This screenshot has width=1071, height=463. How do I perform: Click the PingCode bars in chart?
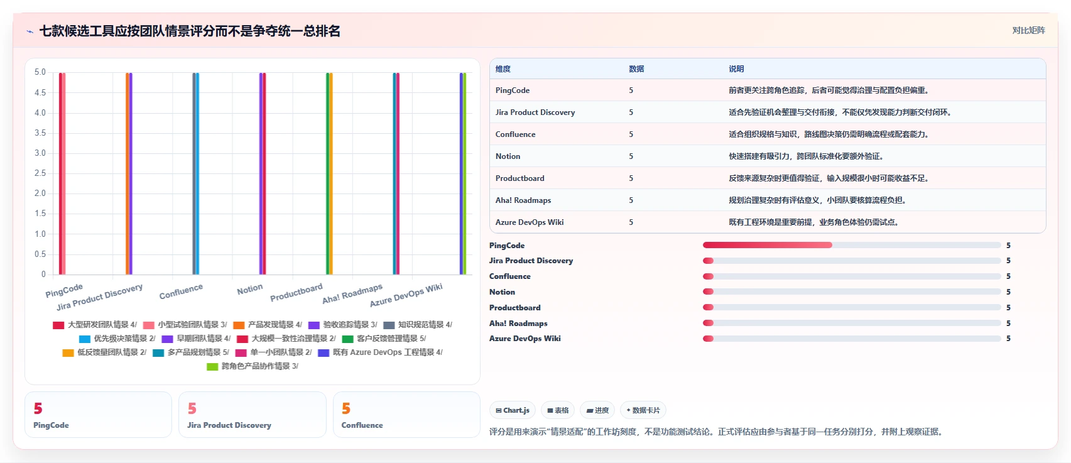(x=62, y=173)
